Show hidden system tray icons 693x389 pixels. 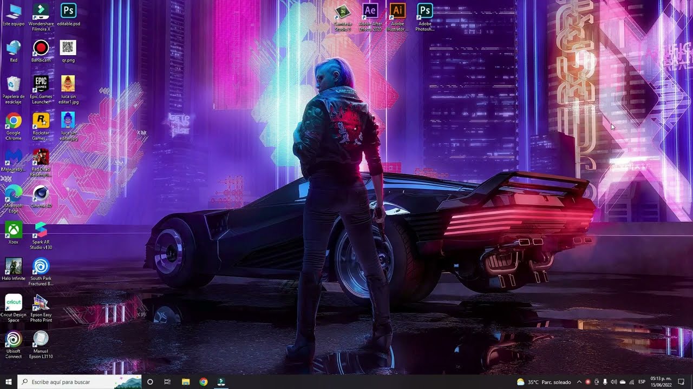coord(579,382)
